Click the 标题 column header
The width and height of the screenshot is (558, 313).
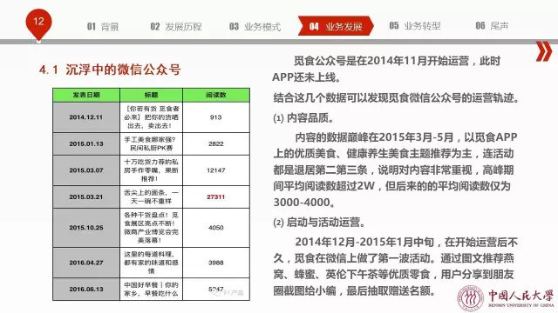(151, 95)
